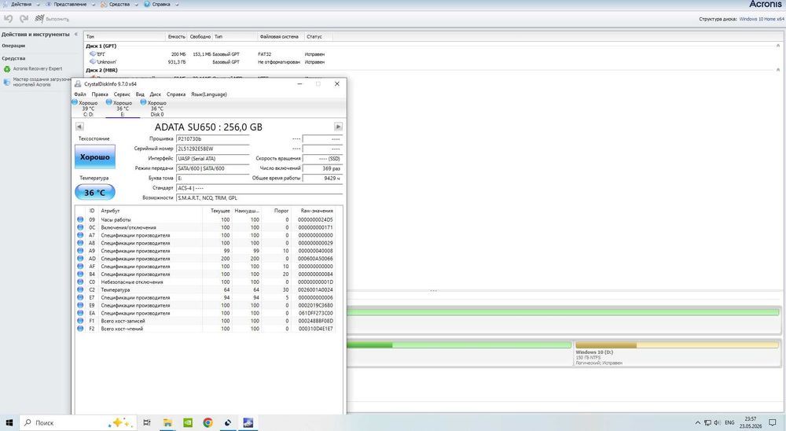Open Вид menu in CrystalDiskInfo
The width and height of the screenshot is (786, 431).
[140, 94]
